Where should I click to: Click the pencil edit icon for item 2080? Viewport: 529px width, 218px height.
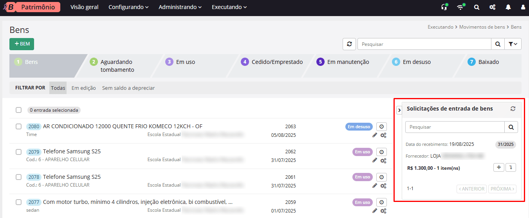[375, 135]
